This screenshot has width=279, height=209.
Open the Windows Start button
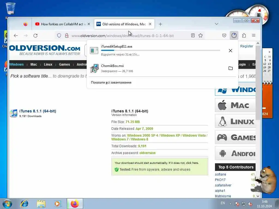point(7,204)
